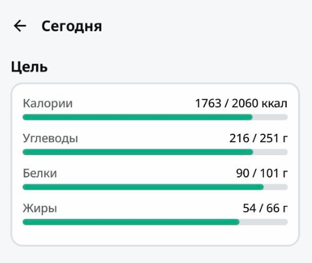The image size is (312, 263).
Task: Click the Белки progress bar
Action: [155, 187]
